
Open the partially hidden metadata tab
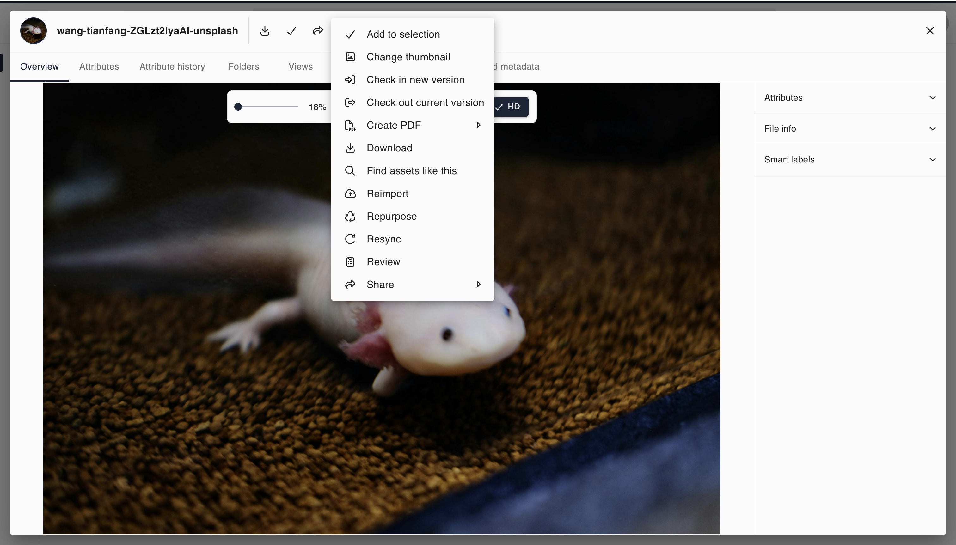[517, 67]
